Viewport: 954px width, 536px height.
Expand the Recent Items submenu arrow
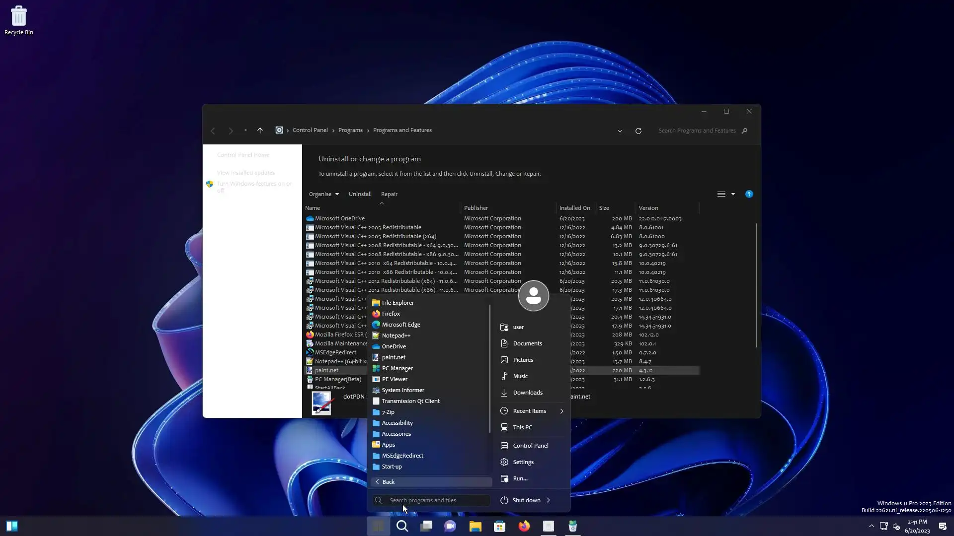tap(561, 411)
